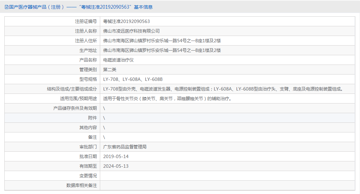Click the 附件 row label
Screen dimensions: 360x194
point(92,118)
